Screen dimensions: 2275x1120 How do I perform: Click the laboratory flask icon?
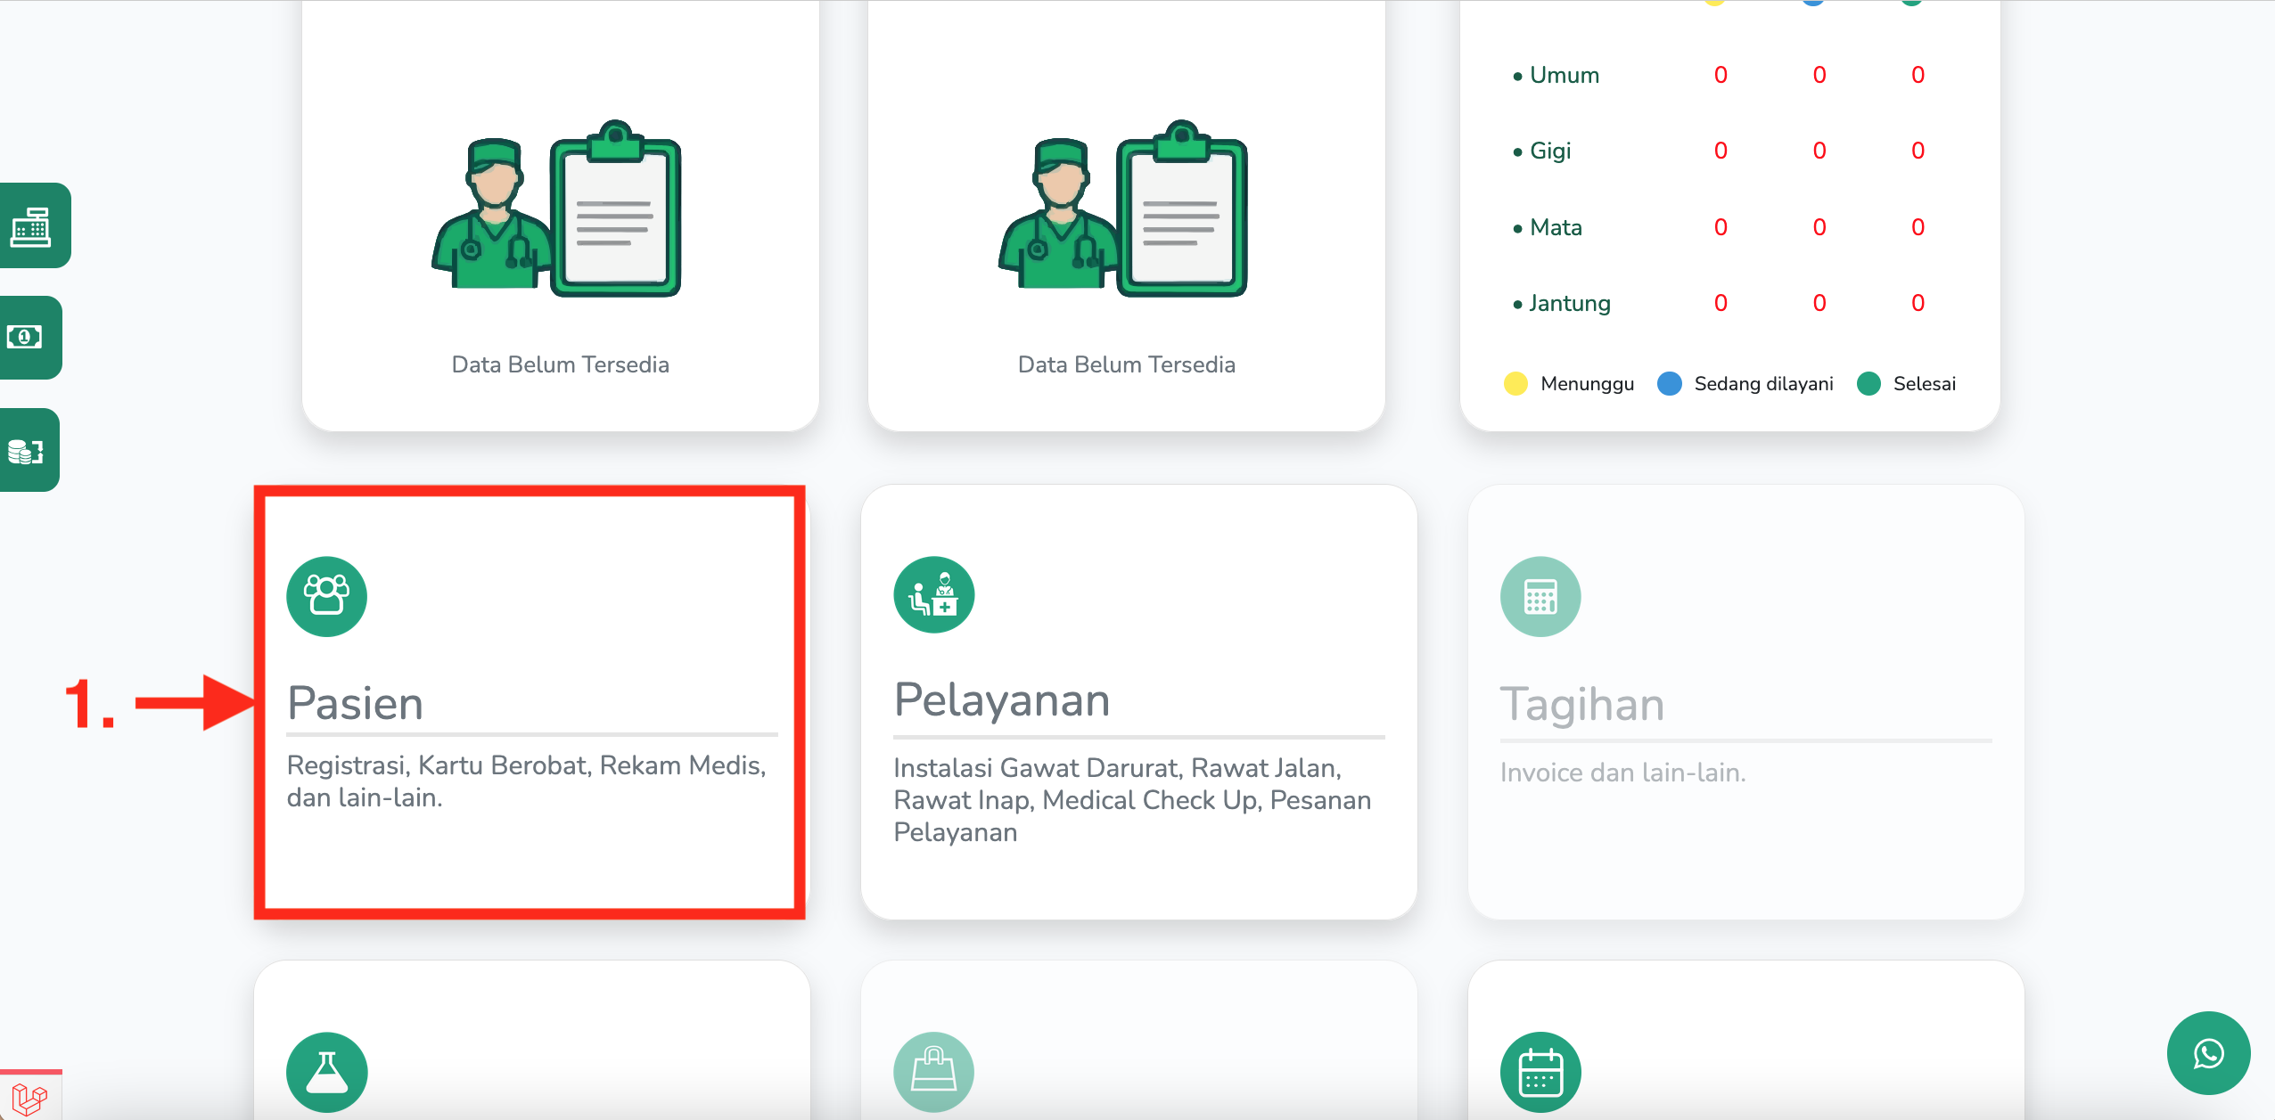[x=326, y=1072]
